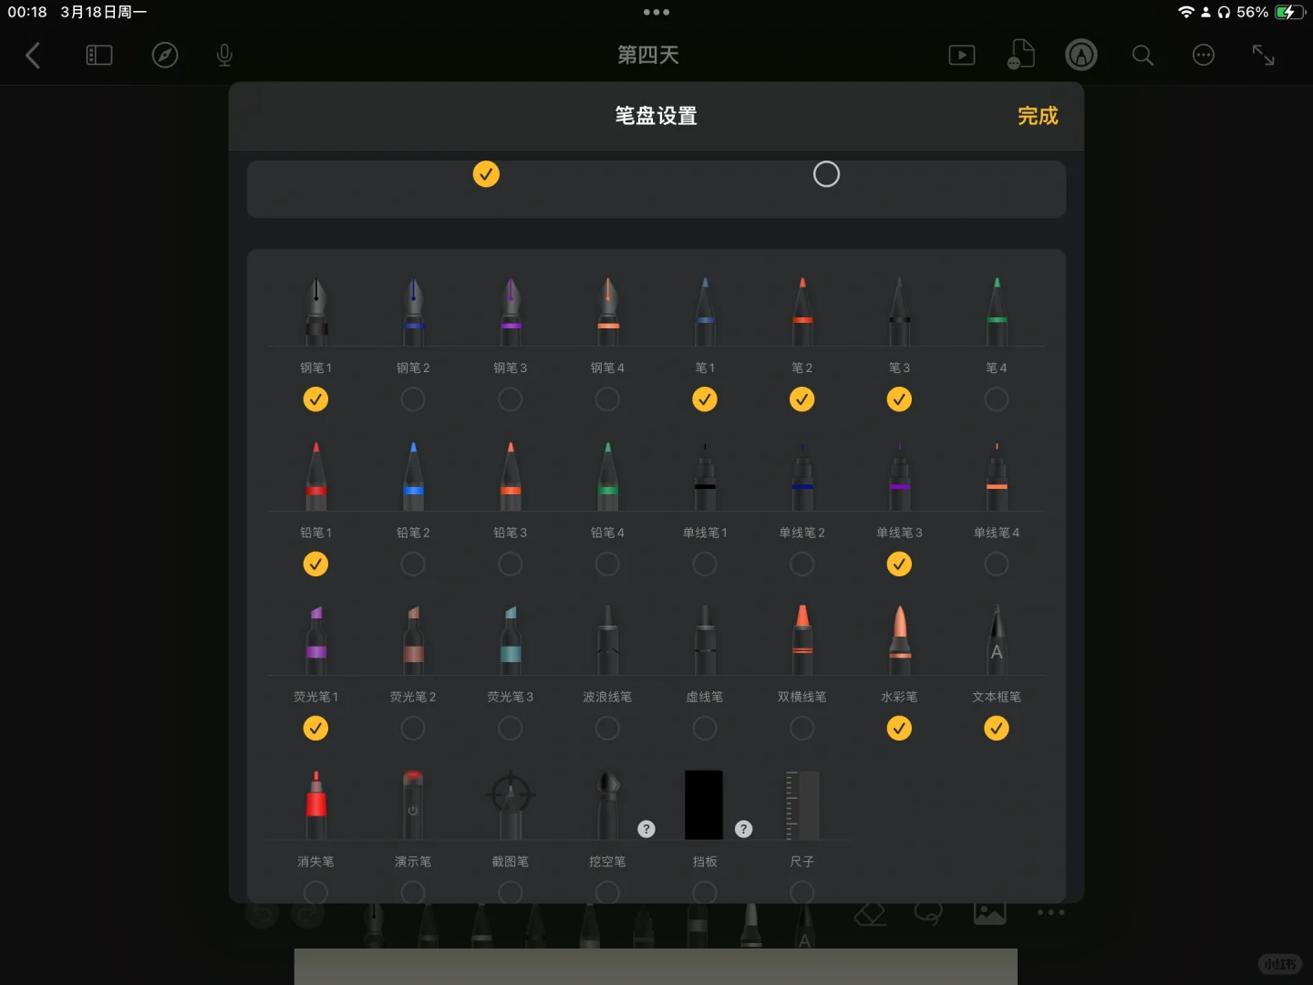Open the more options menu in toolbar

(1204, 55)
